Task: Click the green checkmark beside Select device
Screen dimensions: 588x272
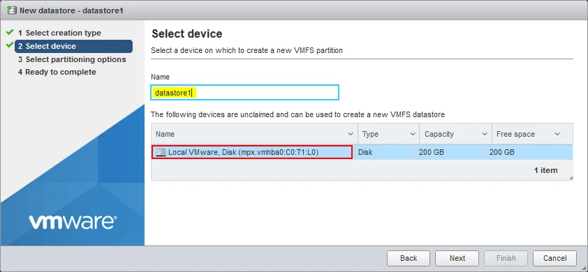Action: [x=10, y=45]
